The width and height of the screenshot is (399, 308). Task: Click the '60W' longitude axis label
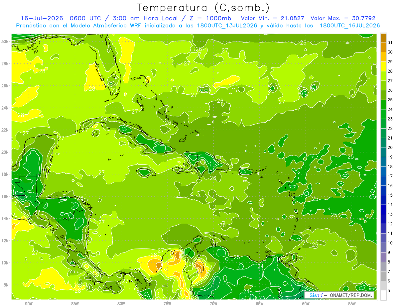tap(306, 304)
